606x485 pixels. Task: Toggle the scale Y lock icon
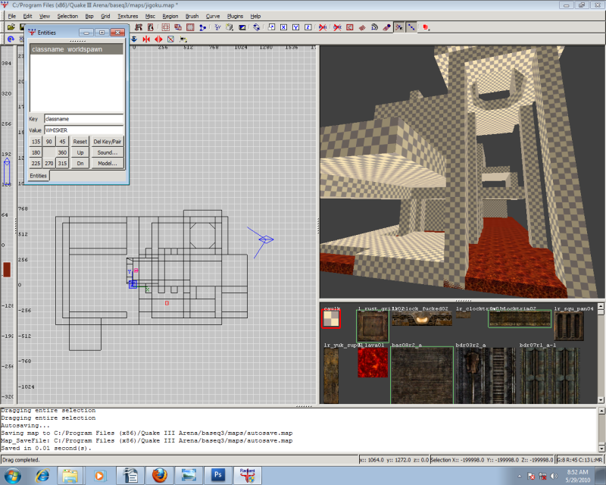pos(295,27)
